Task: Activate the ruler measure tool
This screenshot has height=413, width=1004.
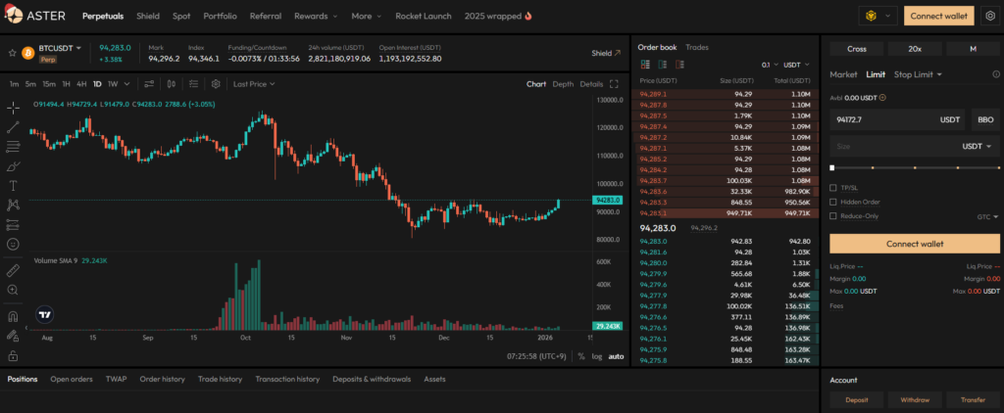Action: (14, 269)
